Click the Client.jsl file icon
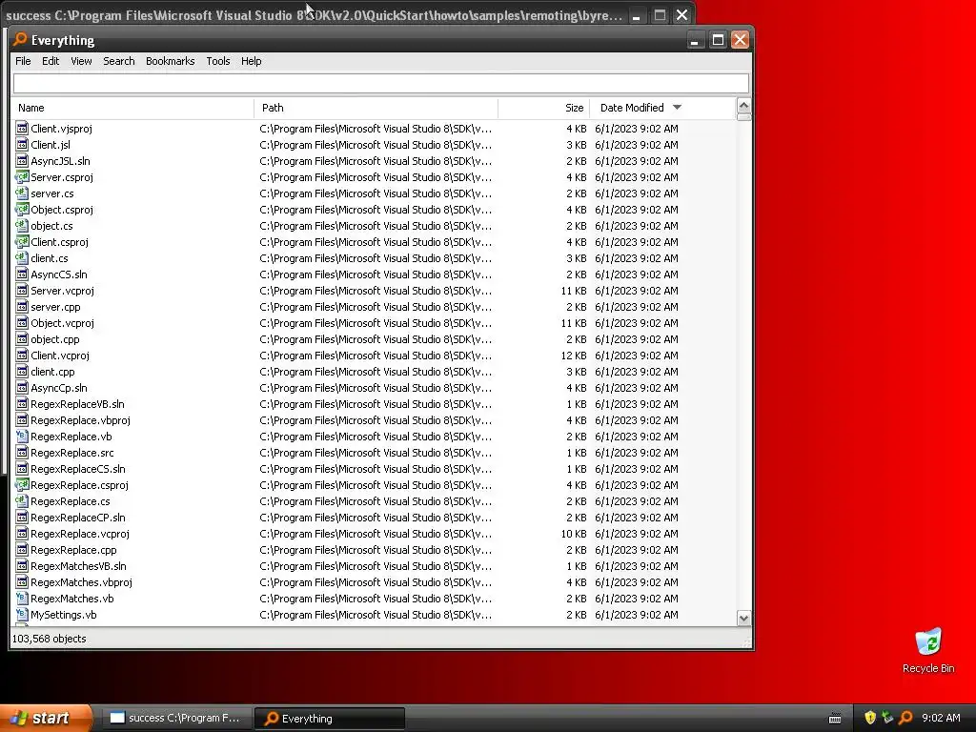 [x=22, y=145]
